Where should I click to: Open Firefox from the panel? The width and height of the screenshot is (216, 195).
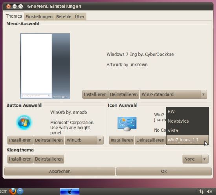pyautogui.click(x=13, y=191)
